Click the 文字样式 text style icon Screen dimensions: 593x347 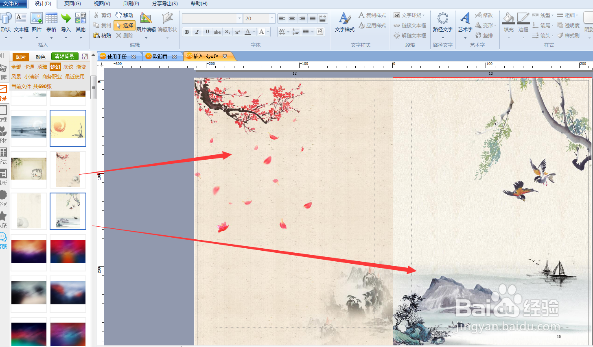[344, 19]
